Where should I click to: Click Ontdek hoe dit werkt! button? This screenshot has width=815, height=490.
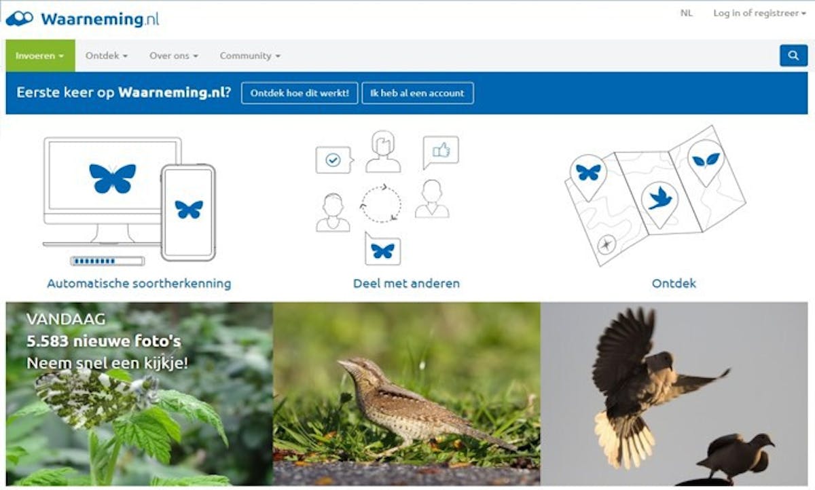point(300,93)
